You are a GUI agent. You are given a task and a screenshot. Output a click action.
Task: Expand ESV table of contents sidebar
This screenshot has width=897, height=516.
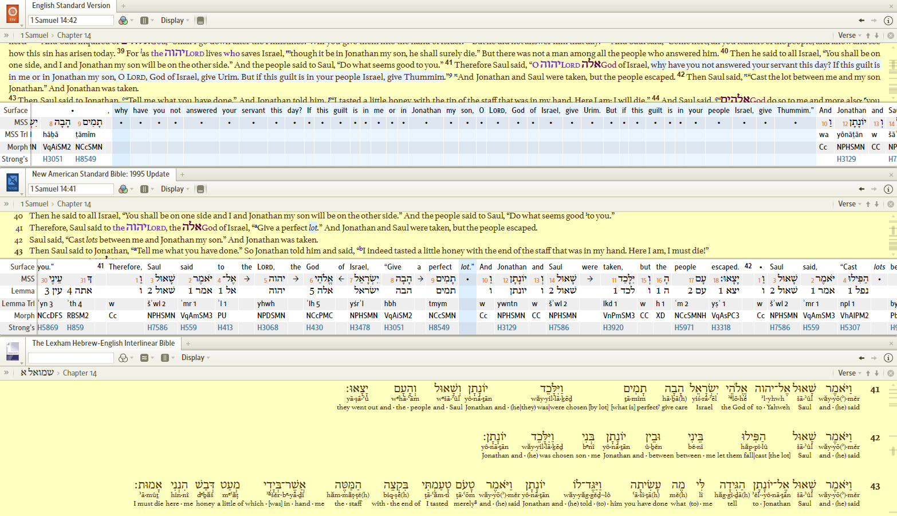pyautogui.click(x=6, y=36)
